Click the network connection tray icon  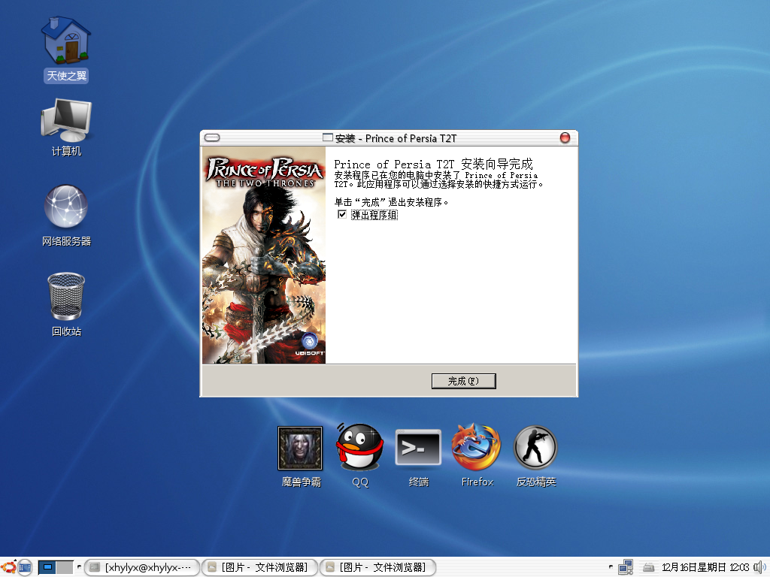pos(626,567)
